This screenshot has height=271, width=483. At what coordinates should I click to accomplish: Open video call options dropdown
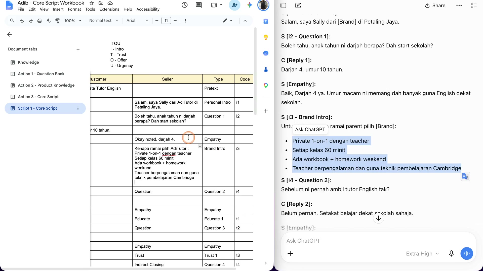click(x=221, y=5)
